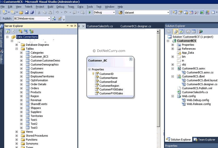Viewport: 218px width, 148px height.
Task: Select the Products table
Action: point(36,92)
